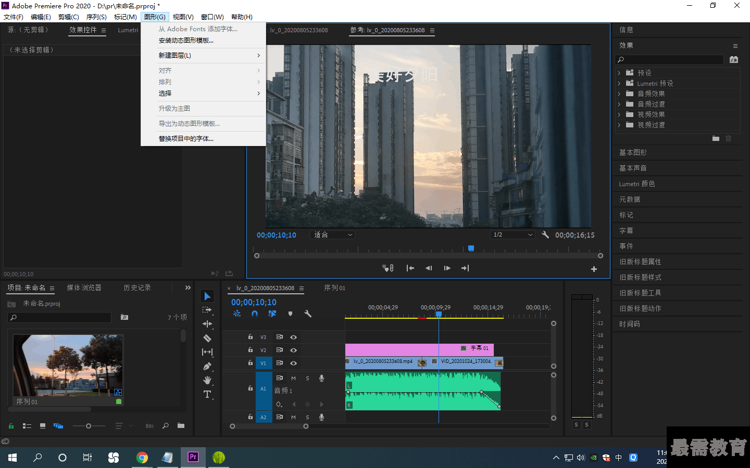Enable voice-over record on A2
This screenshot has width=750, height=468.
(x=321, y=417)
